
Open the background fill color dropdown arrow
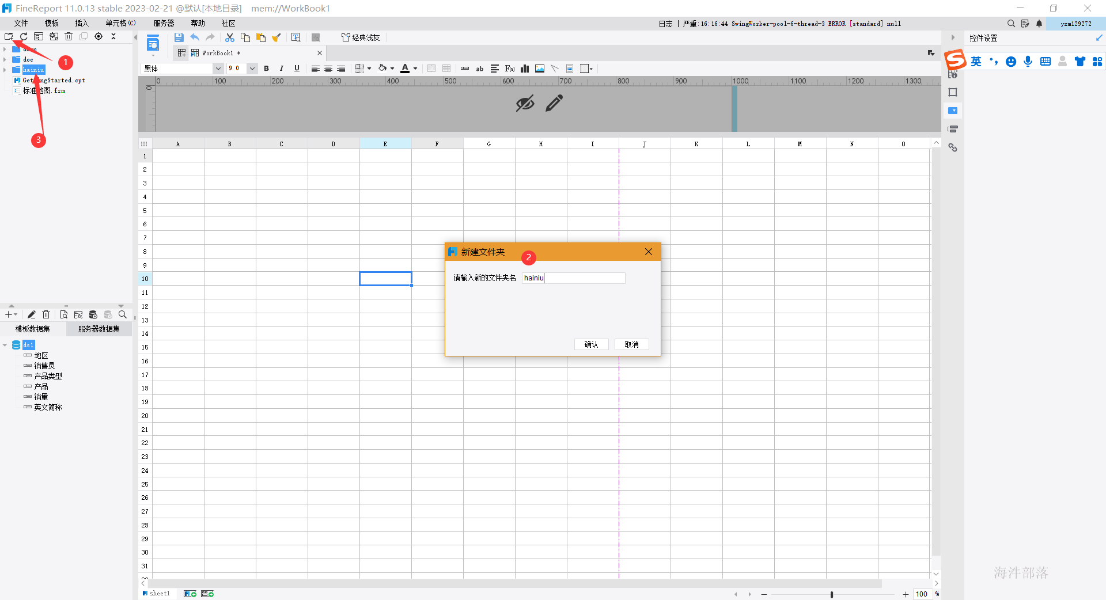(392, 69)
